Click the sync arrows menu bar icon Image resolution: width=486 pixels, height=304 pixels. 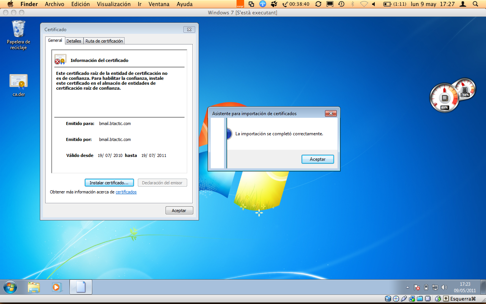click(x=318, y=4)
